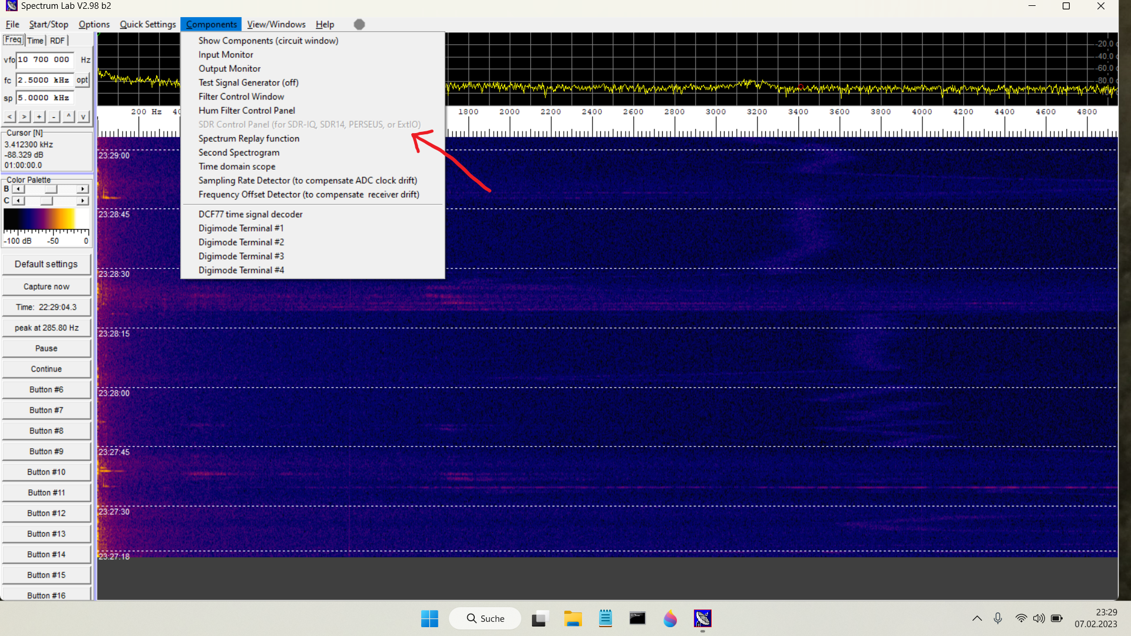Open the Second Spectrogram
Screen dimensions: 1131x636
pos(312,153)
